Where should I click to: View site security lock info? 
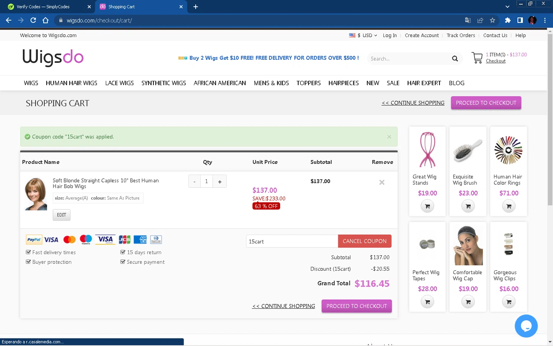[x=61, y=20]
